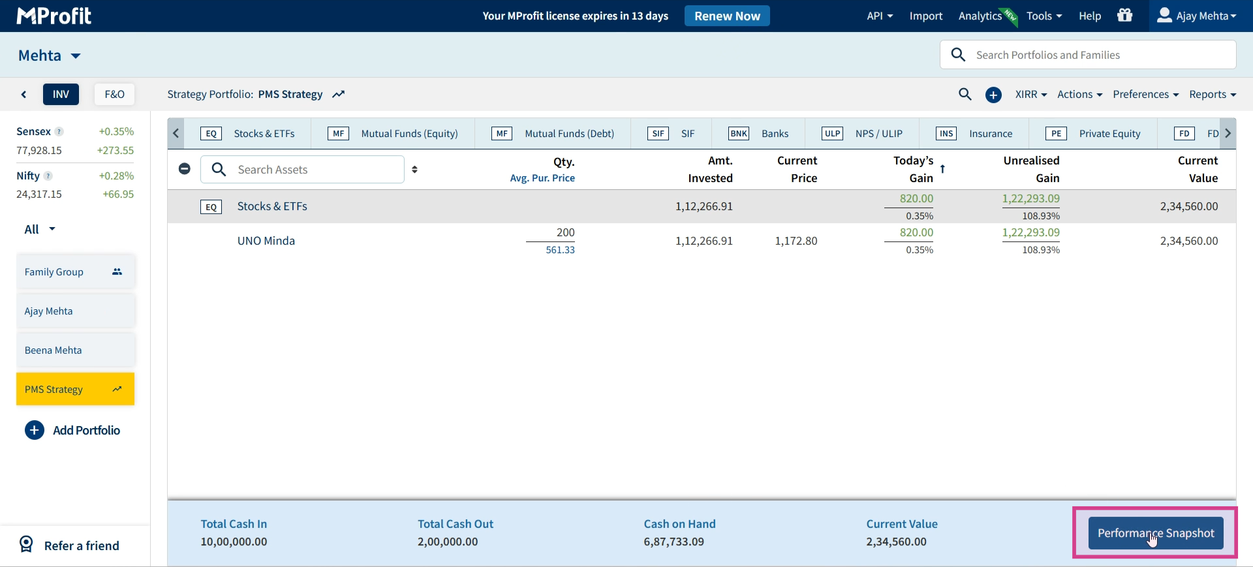Click the EQ icon in Stocks & ETFs row
Viewport: 1253px width, 567px height.
point(211,207)
